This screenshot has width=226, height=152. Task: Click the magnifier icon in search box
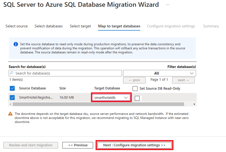point(12,73)
